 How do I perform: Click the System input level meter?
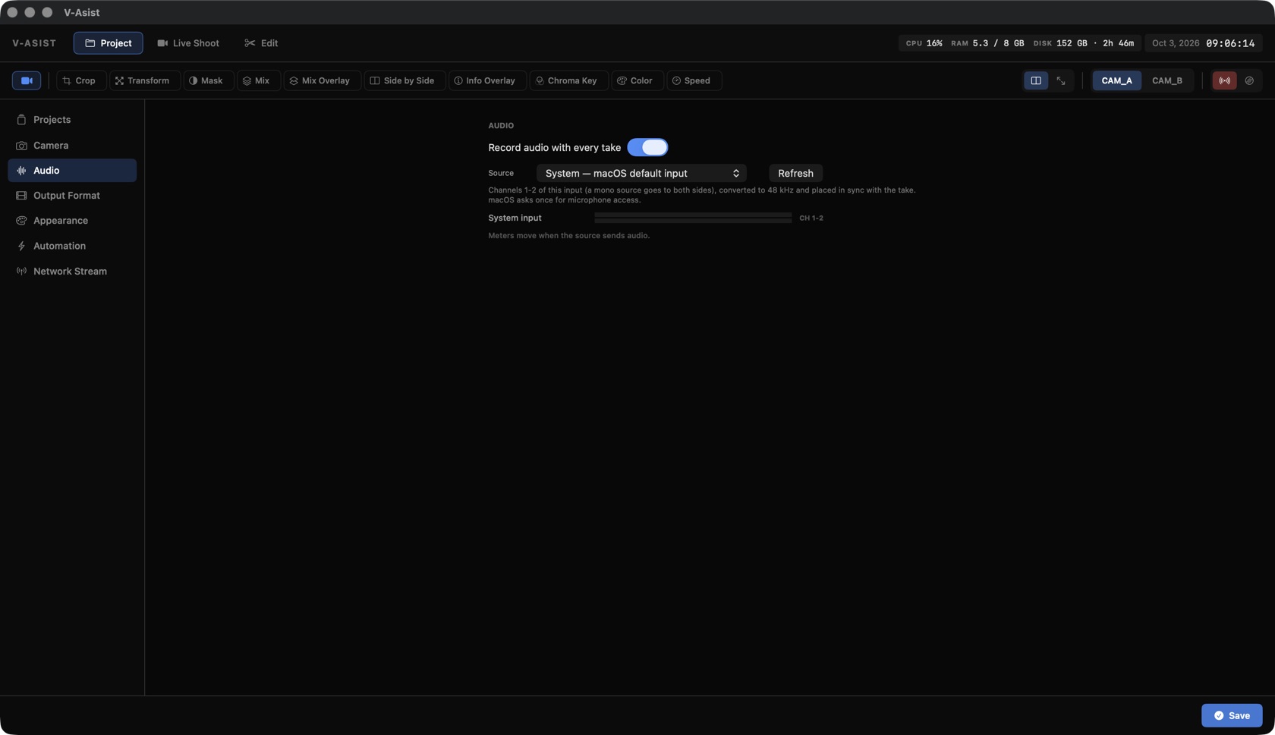click(693, 218)
